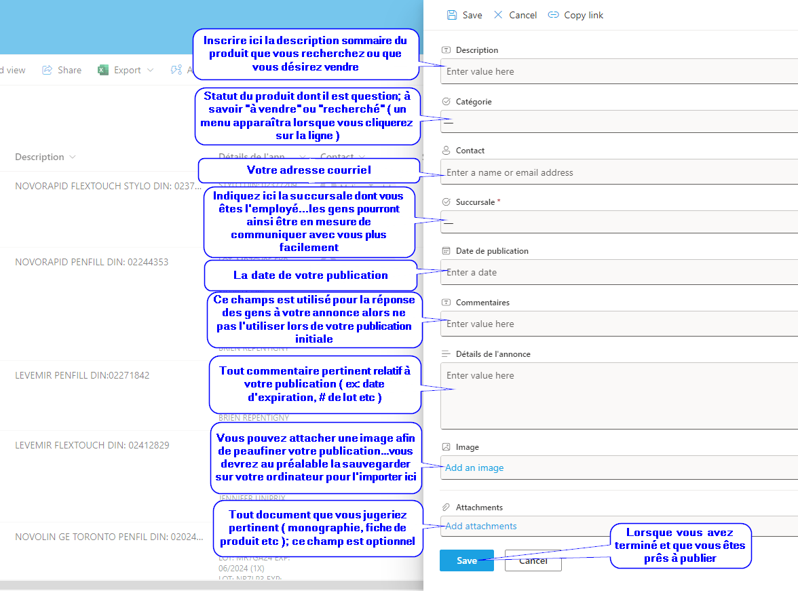The image size is (798, 591).
Task: Select the LEVEMIR FLEXTOUCH DIN: 02412829 row
Action: (92, 445)
